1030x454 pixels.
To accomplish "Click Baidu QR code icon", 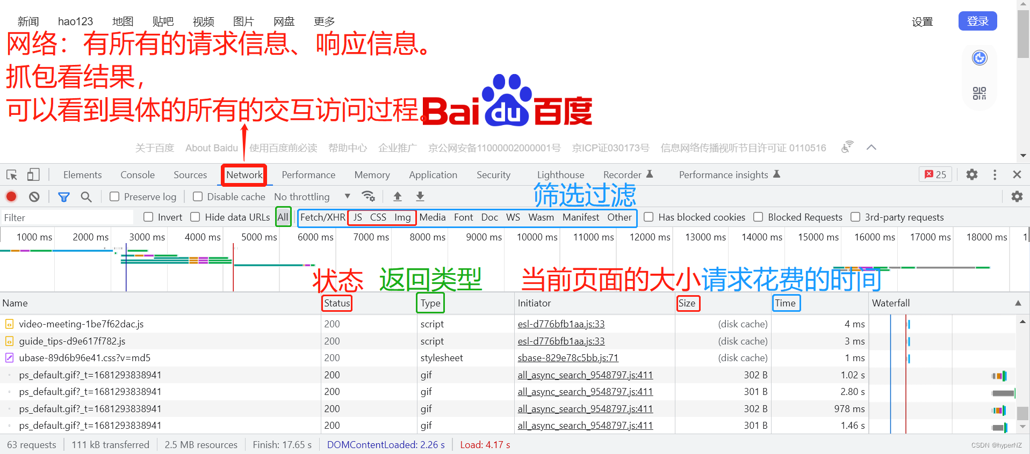I will (x=979, y=93).
